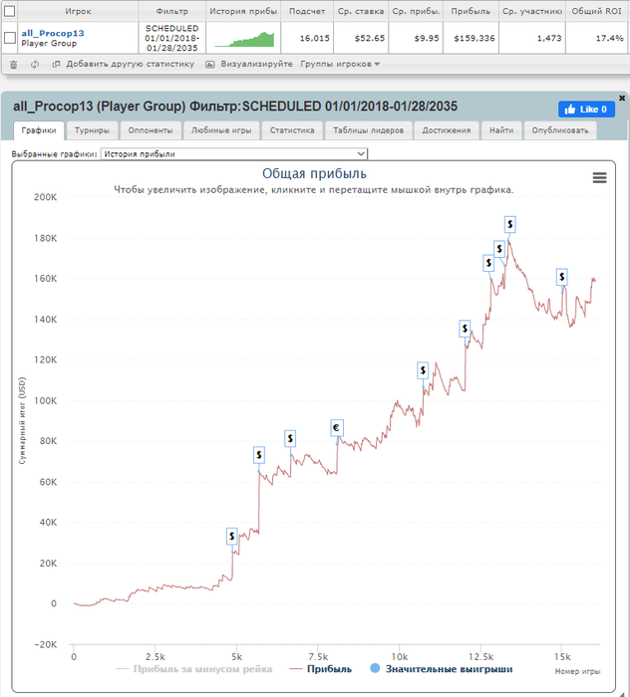Click the $ marker after game 15k
This screenshot has height=697, width=630.
pos(562,277)
